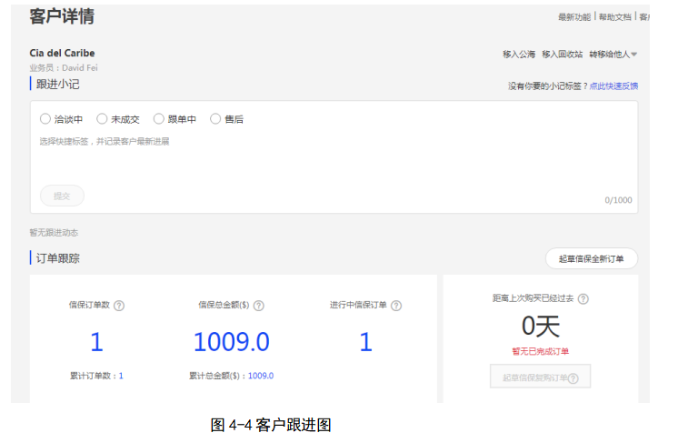Select the 售后 radio option

click(215, 118)
